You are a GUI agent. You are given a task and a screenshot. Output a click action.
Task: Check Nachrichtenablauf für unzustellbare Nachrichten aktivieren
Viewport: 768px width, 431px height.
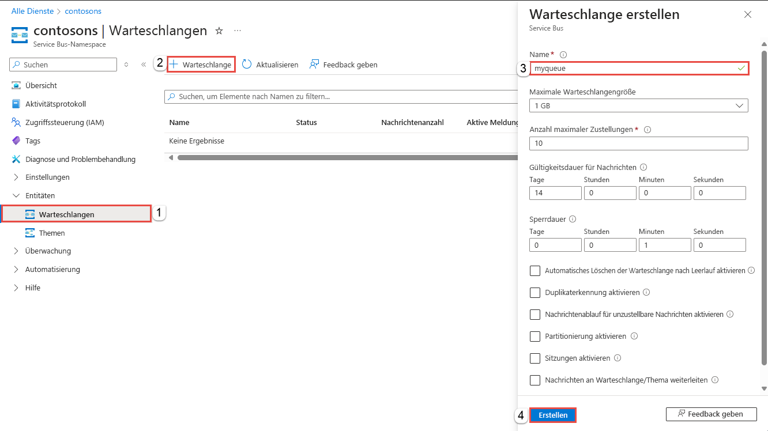pos(535,314)
